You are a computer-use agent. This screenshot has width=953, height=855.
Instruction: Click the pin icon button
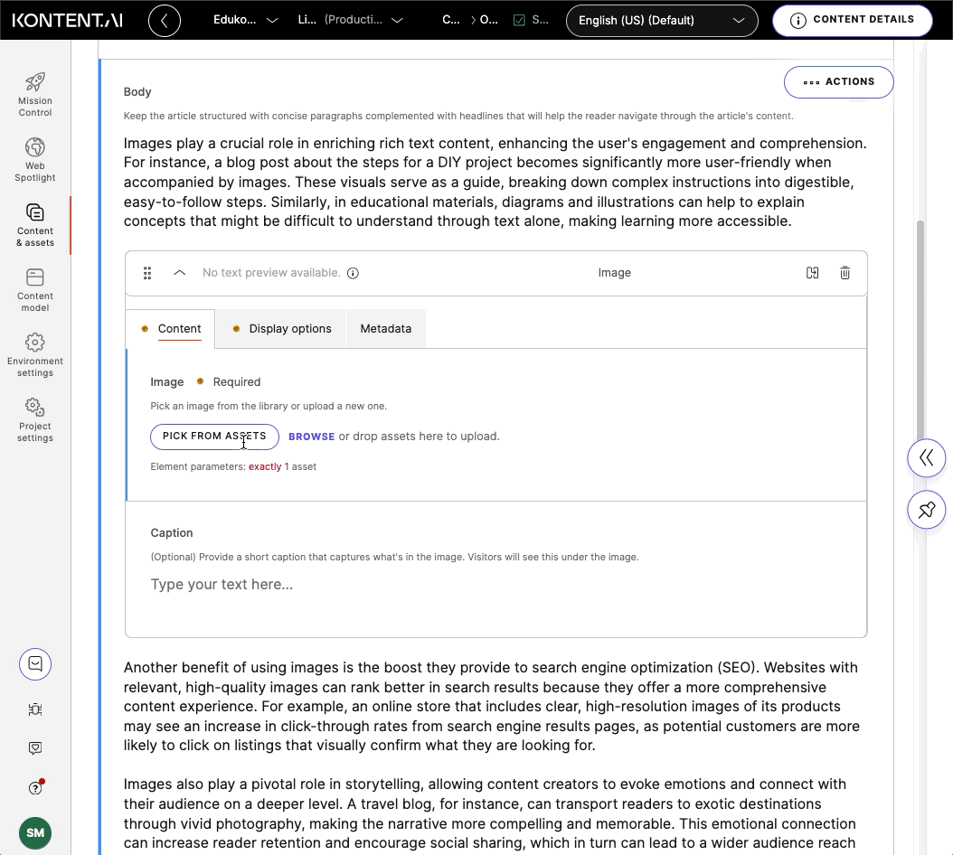(926, 509)
